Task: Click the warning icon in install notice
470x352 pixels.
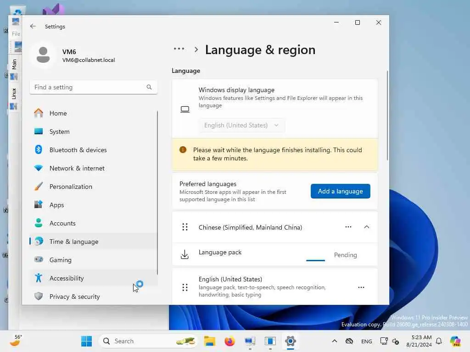Action: [x=183, y=150]
